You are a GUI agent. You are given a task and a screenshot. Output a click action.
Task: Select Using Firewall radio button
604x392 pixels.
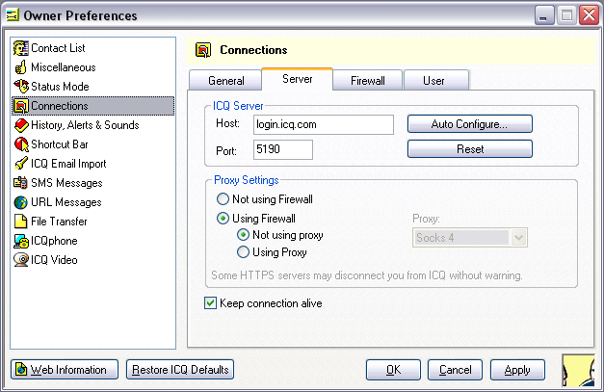tap(223, 219)
